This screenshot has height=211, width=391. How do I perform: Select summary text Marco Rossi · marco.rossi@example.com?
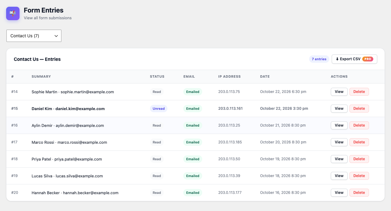pos(69,142)
